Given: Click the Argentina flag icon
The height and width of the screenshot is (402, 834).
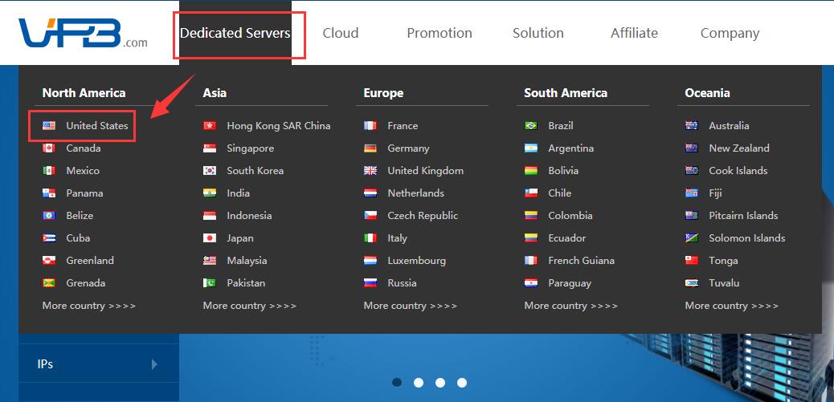Looking at the screenshot, I should [x=531, y=148].
